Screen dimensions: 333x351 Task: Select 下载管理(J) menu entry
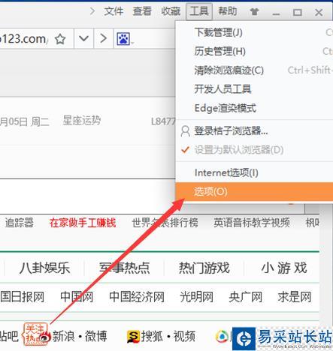pyautogui.click(x=254, y=32)
